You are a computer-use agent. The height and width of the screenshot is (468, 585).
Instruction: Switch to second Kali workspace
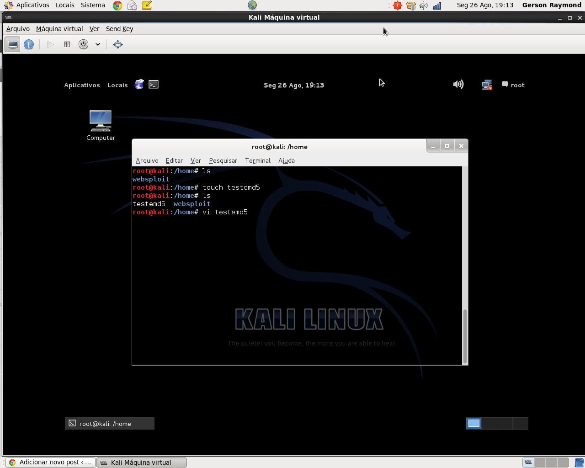click(x=489, y=423)
